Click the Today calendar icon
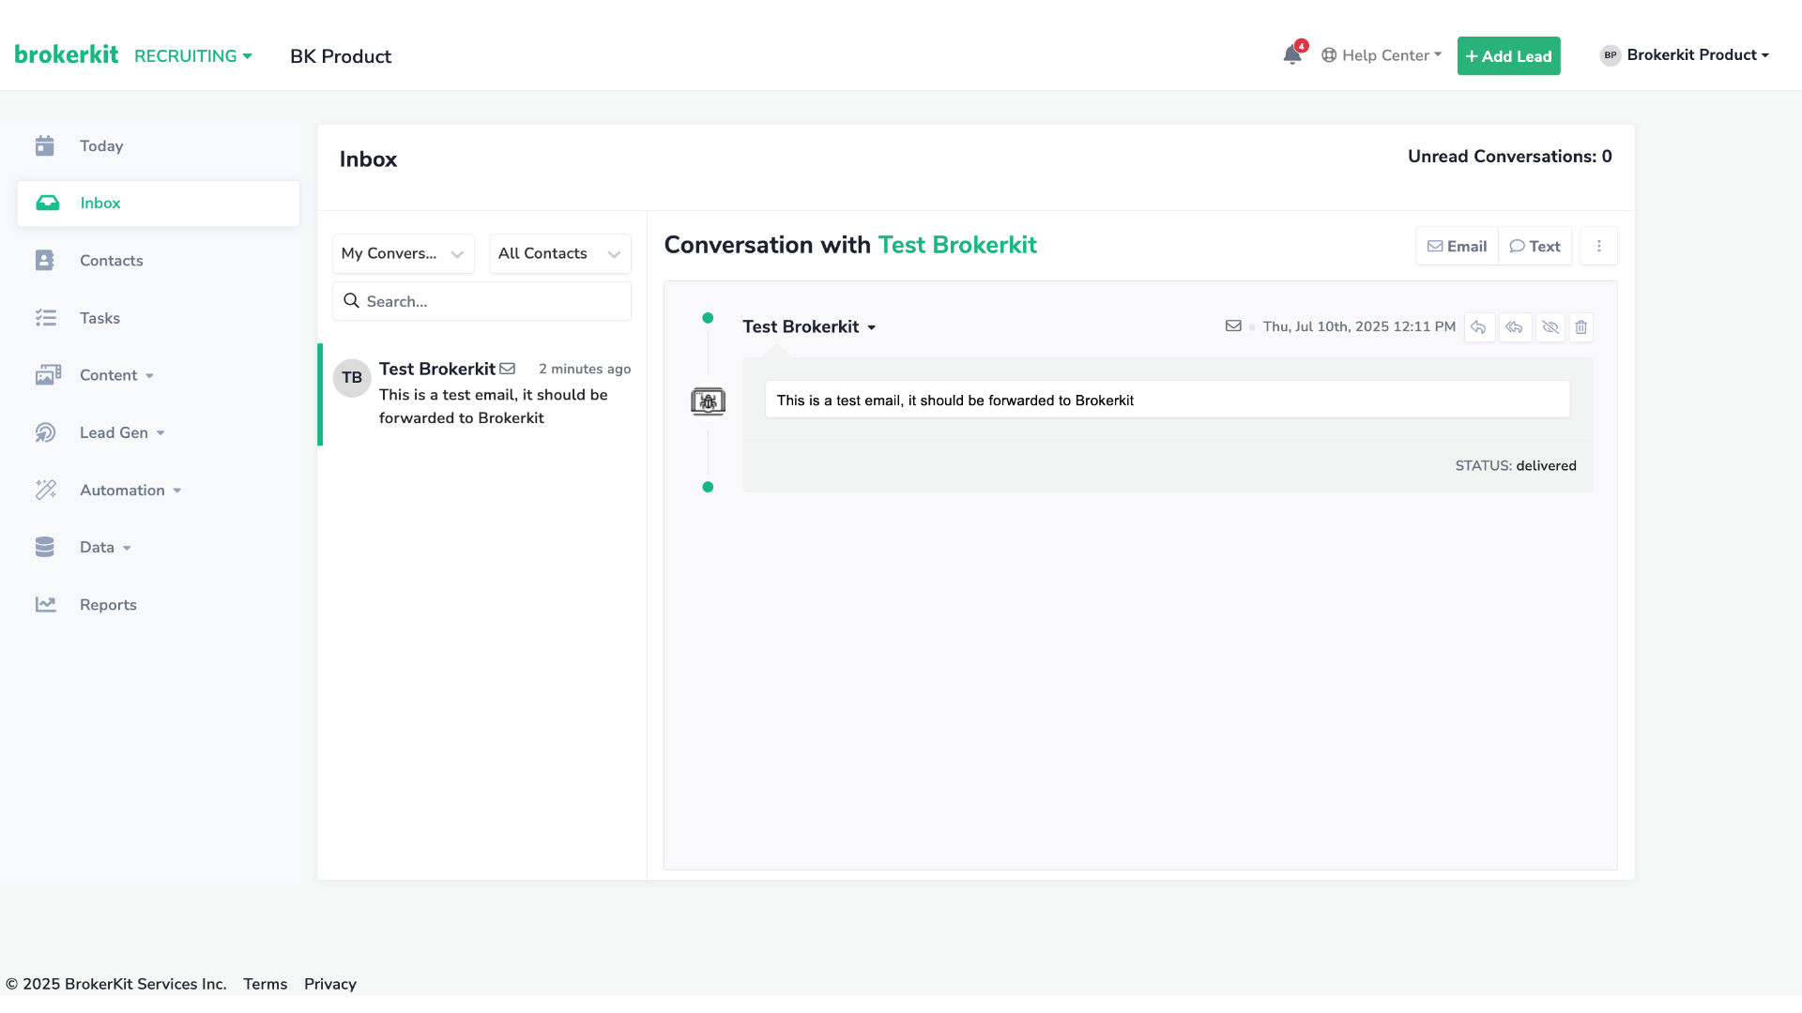Image resolution: width=1802 pixels, height=1013 pixels. [x=45, y=145]
